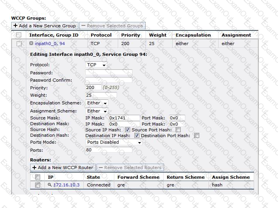Click Remove Selected Groups button
Image resolution: width=278 pixels, height=208 pixels.
(x=112, y=26)
